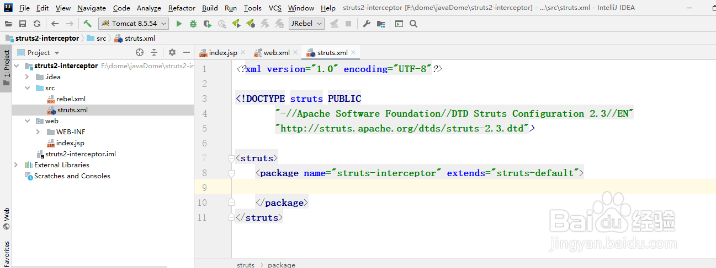The width and height of the screenshot is (716, 268).
Task: Open Project panel gear settings
Action: 172,52
